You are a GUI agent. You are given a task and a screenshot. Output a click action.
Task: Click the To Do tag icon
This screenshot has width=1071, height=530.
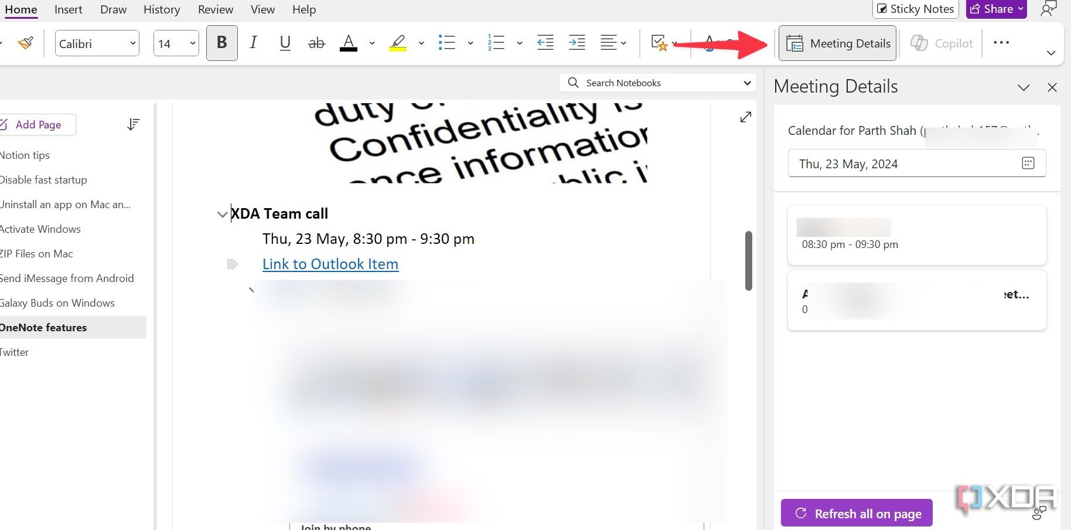tap(659, 43)
